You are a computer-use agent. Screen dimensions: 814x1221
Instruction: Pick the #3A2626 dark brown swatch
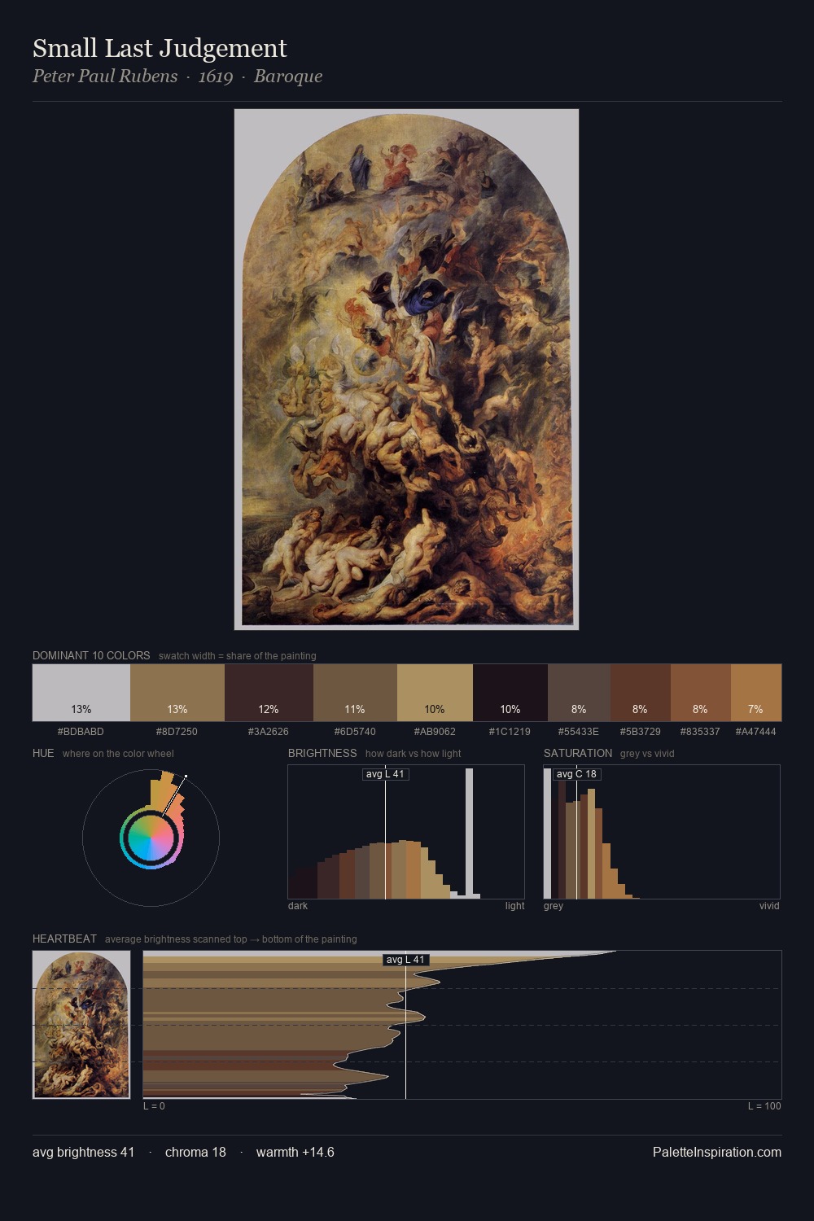(269, 693)
